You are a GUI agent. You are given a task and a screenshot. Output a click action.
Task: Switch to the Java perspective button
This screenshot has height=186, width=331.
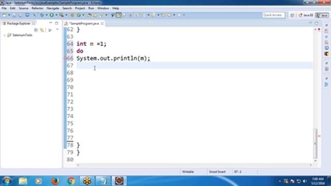[322, 15]
